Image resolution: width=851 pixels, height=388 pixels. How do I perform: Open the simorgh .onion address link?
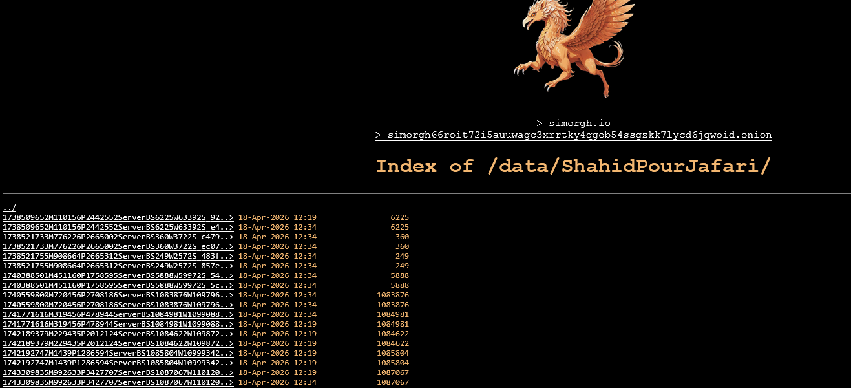tap(573, 135)
